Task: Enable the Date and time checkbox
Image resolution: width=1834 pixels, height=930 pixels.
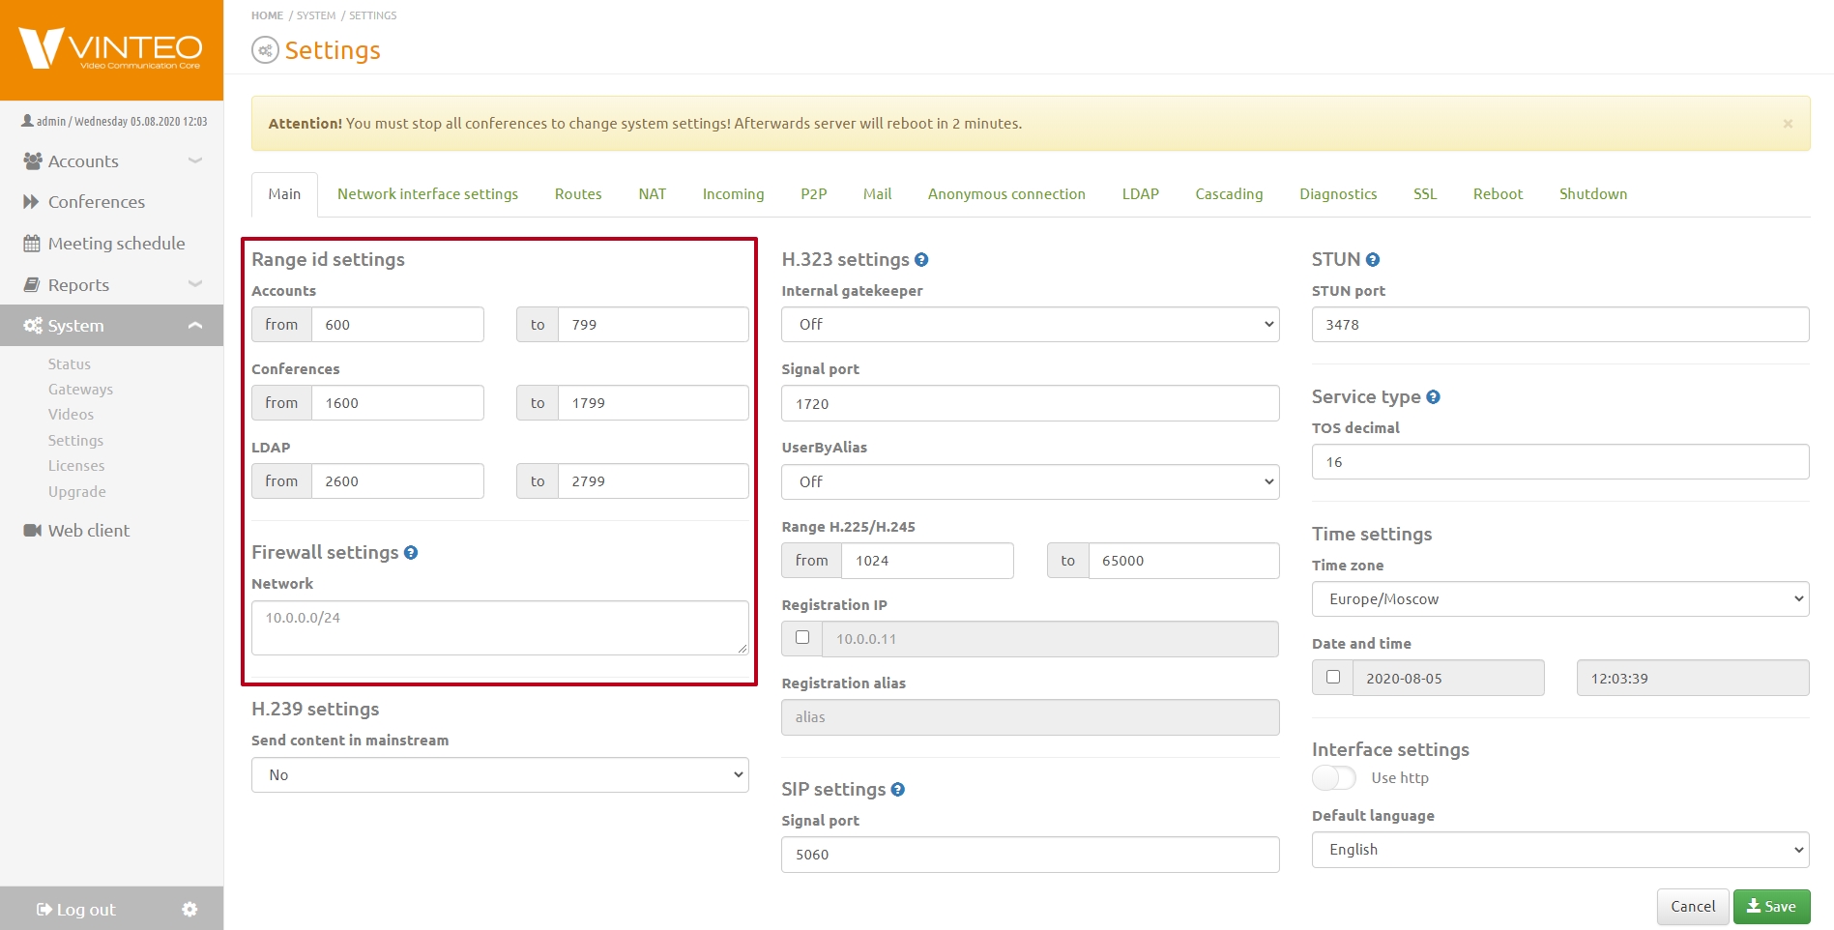Action: (x=1333, y=678)
